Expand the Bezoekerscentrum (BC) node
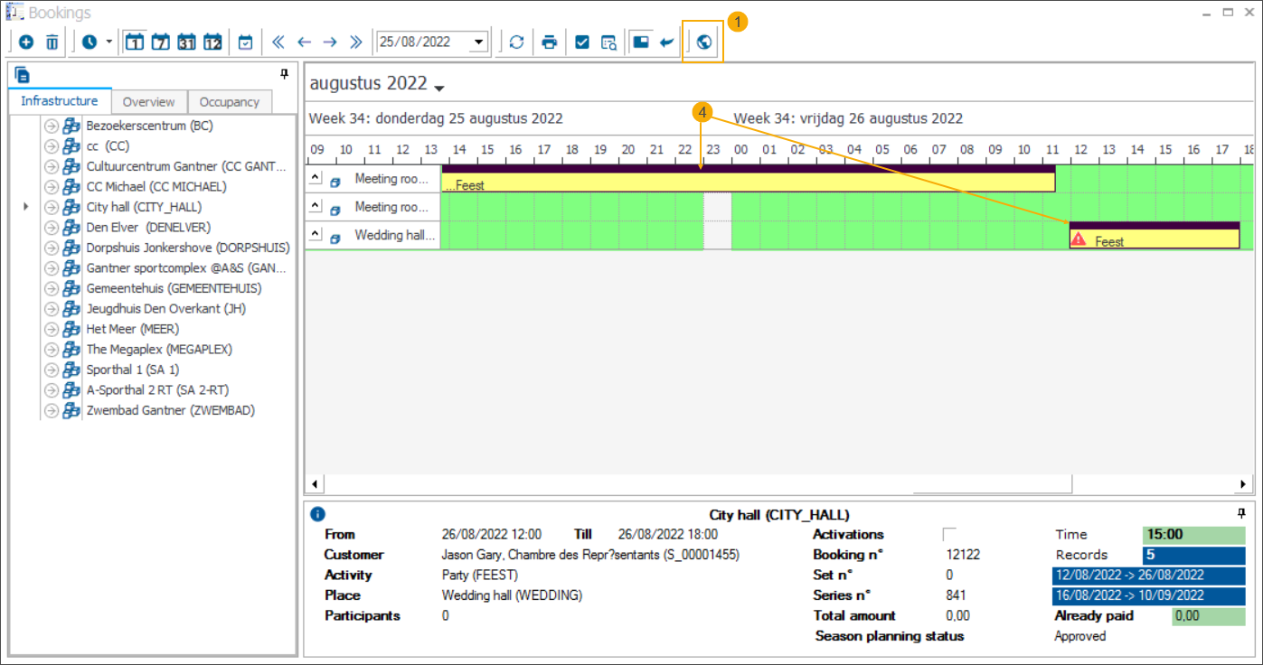This screenshot has width=1263, height=665. click(x=51, y=126)
